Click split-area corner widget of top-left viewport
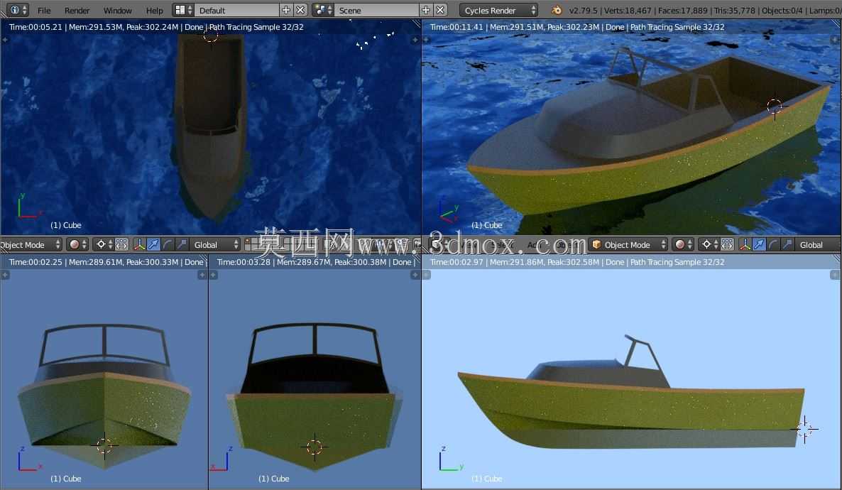 416,23
